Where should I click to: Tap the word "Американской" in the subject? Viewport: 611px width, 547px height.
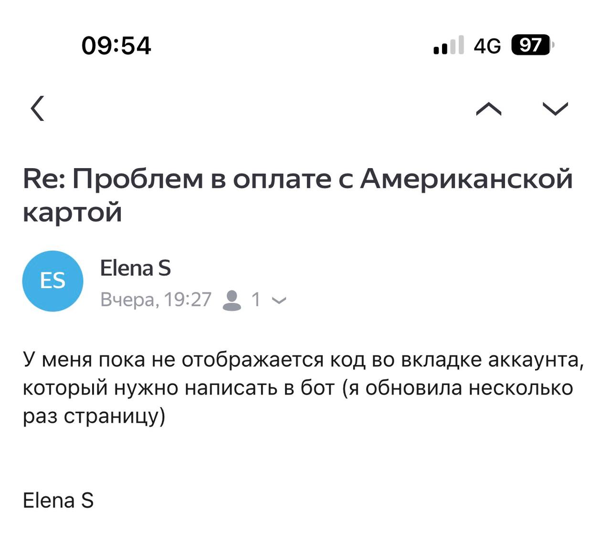466,179
